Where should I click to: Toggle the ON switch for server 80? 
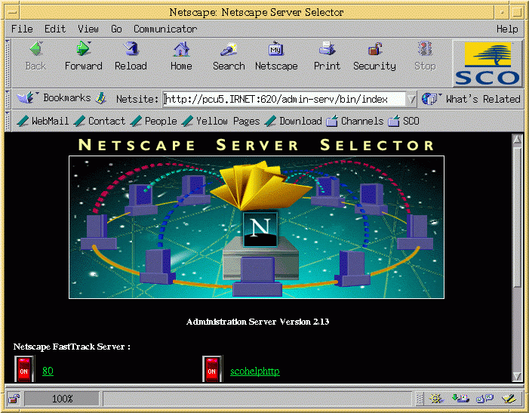[x=24, y=368]
